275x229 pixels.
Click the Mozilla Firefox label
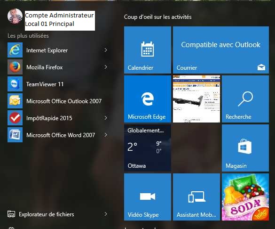pyautogui.click(x=44, y=67)
